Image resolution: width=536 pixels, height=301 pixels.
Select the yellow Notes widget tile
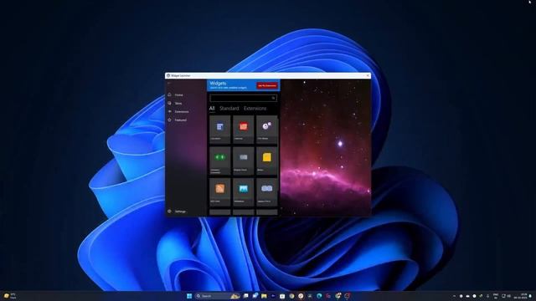[266, 161]
